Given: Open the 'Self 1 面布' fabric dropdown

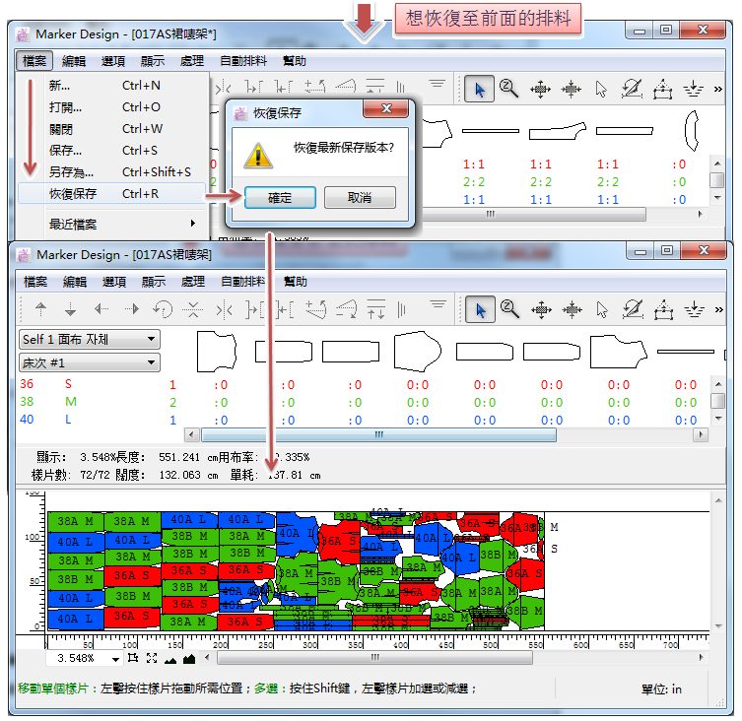Looking at the screenshot, I should click(x=89, y=339).
